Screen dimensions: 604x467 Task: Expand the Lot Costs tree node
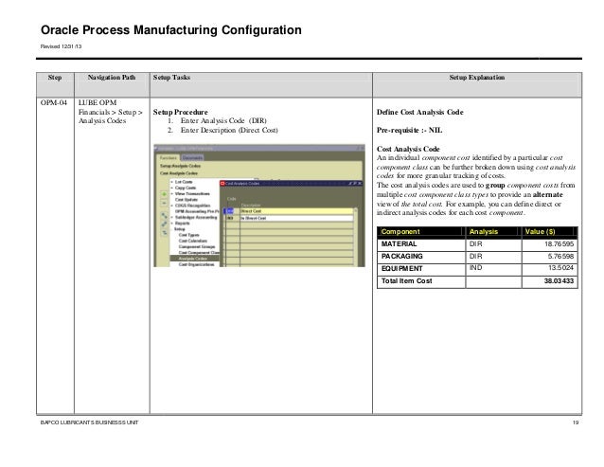click(x=171, y=182)
